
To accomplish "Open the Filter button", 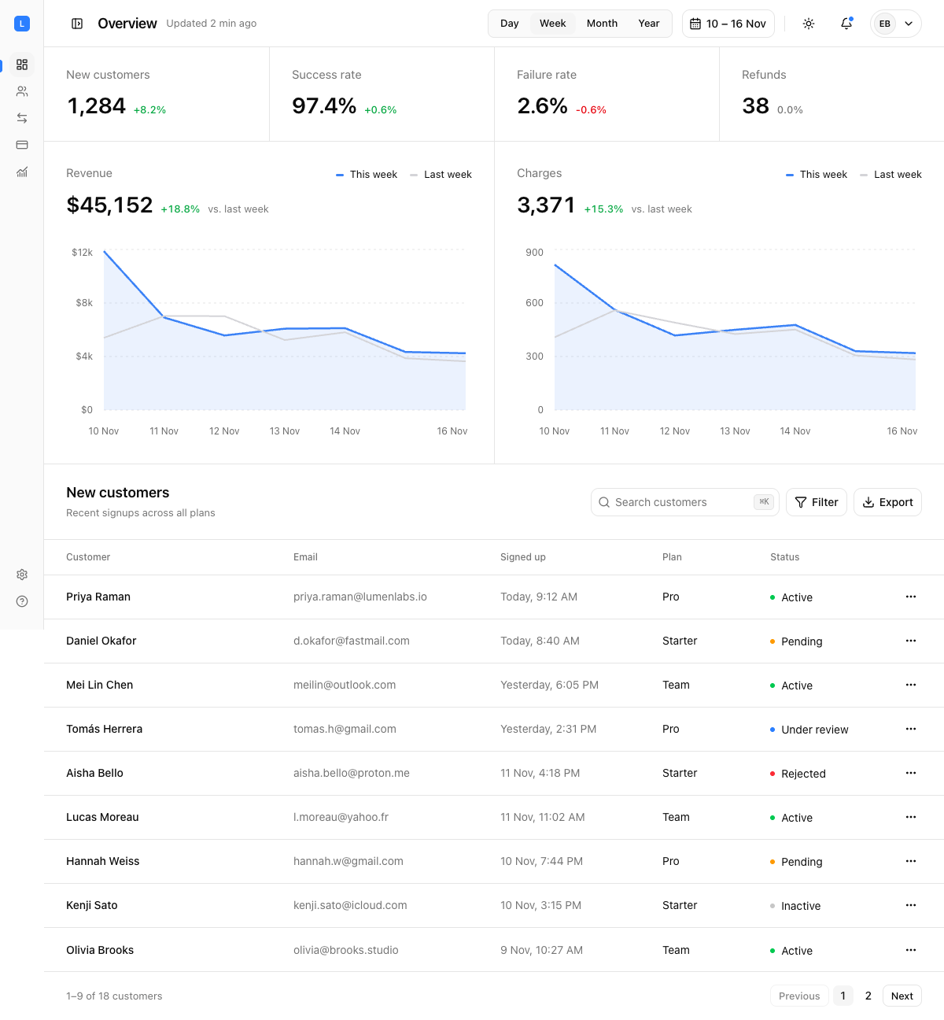I will point(817,502).
